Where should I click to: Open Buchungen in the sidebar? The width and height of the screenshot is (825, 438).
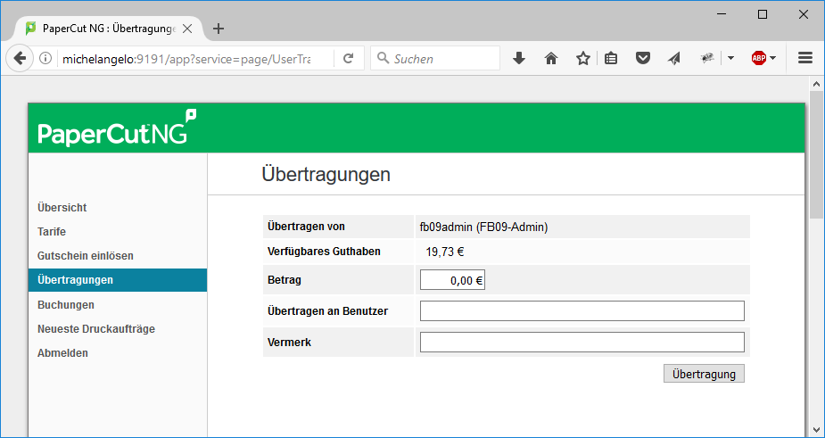[66, 305]
